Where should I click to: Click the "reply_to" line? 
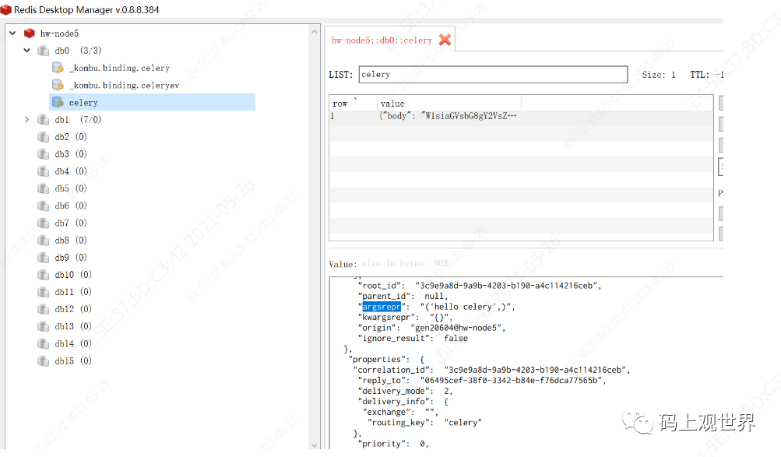[x=482, y=381]
